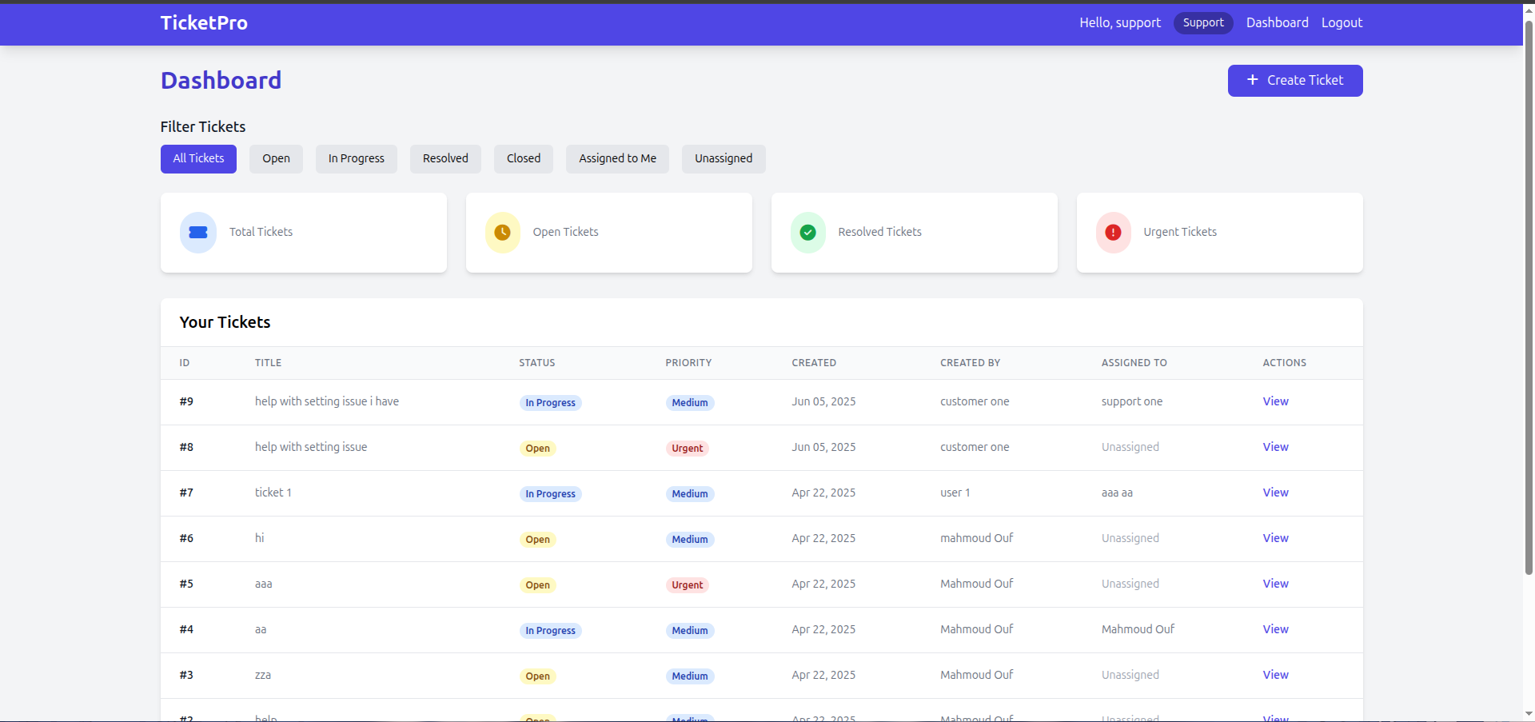
Task: Click the In Progress badge on ticket #9
Action: [550, 402]
